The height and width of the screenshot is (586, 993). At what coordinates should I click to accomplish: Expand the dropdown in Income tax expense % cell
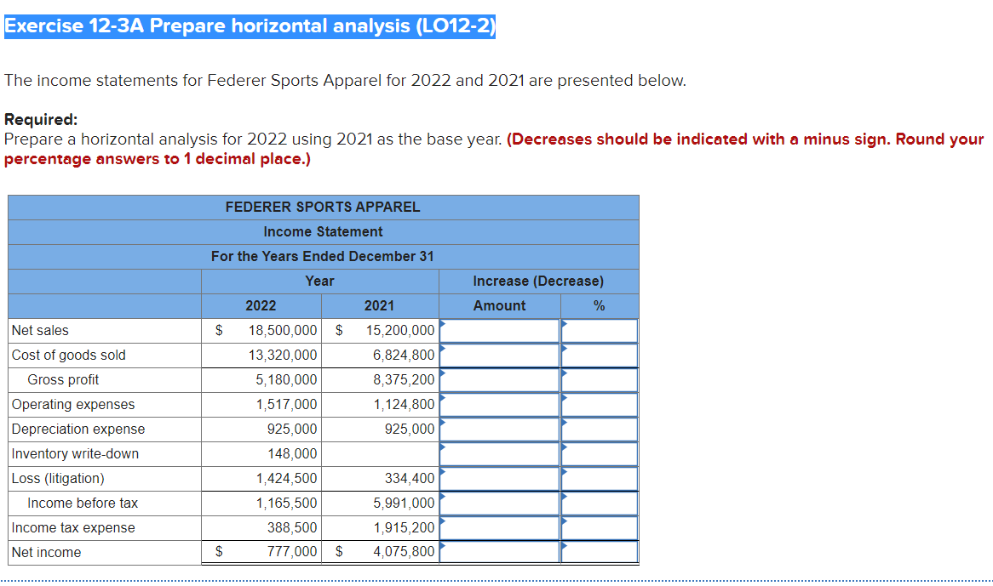click(563, 522)
